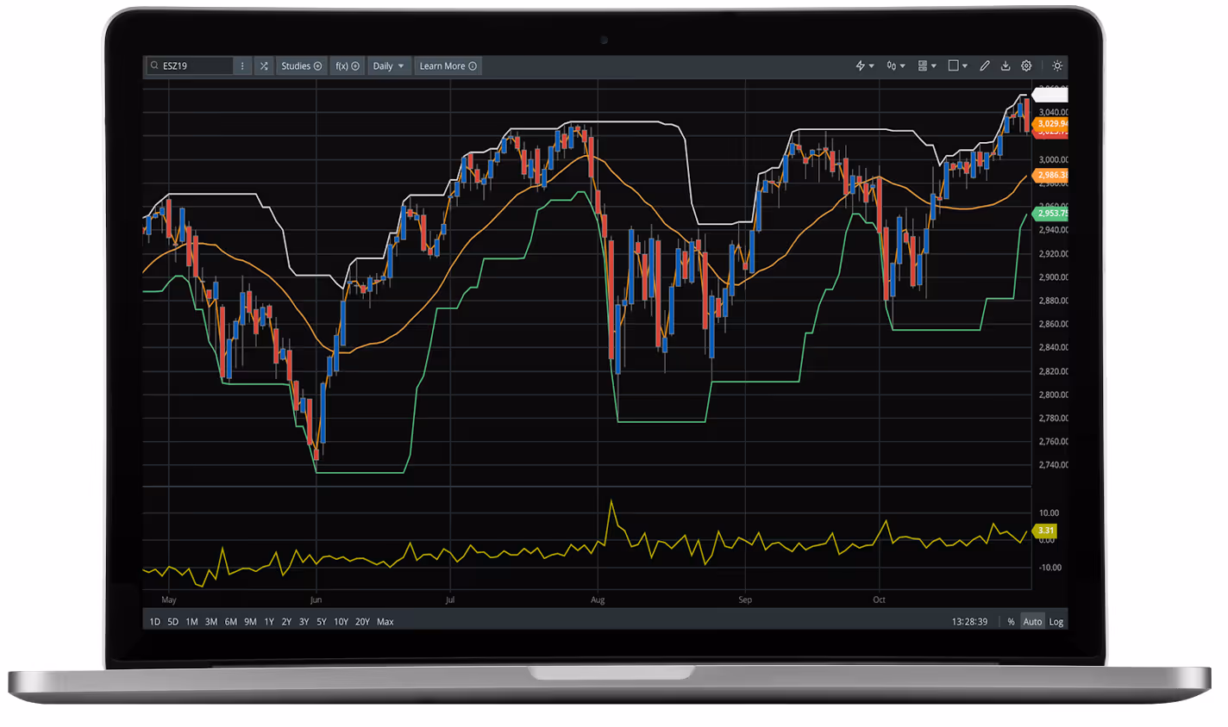Click the 3,000.00 price axis label
The width and height of the screenshot is (1228, 727).
(1053, 159)
